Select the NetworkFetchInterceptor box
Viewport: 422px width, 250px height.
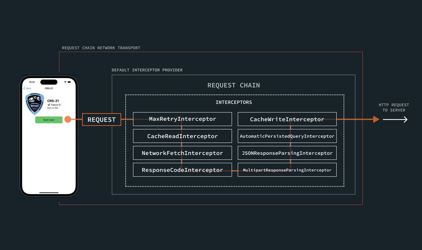(x=182, y=153)
